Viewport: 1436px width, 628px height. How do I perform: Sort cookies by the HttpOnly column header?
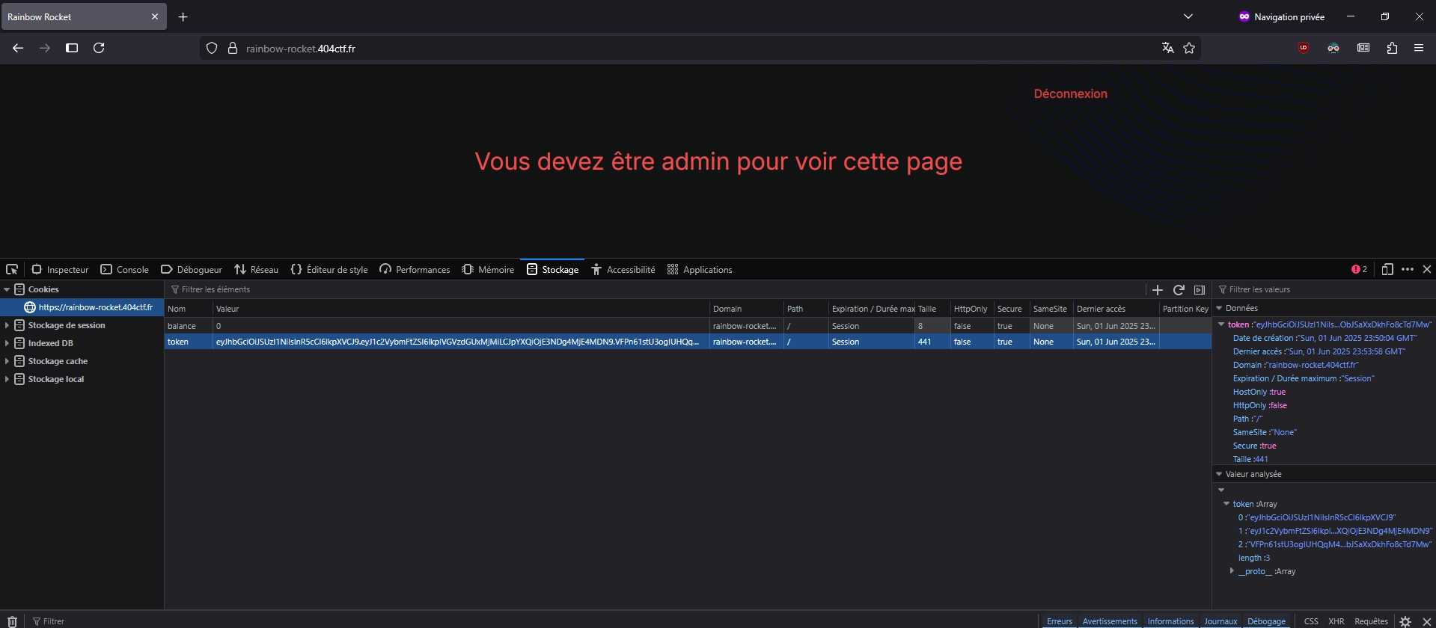[x=971, y=309]
